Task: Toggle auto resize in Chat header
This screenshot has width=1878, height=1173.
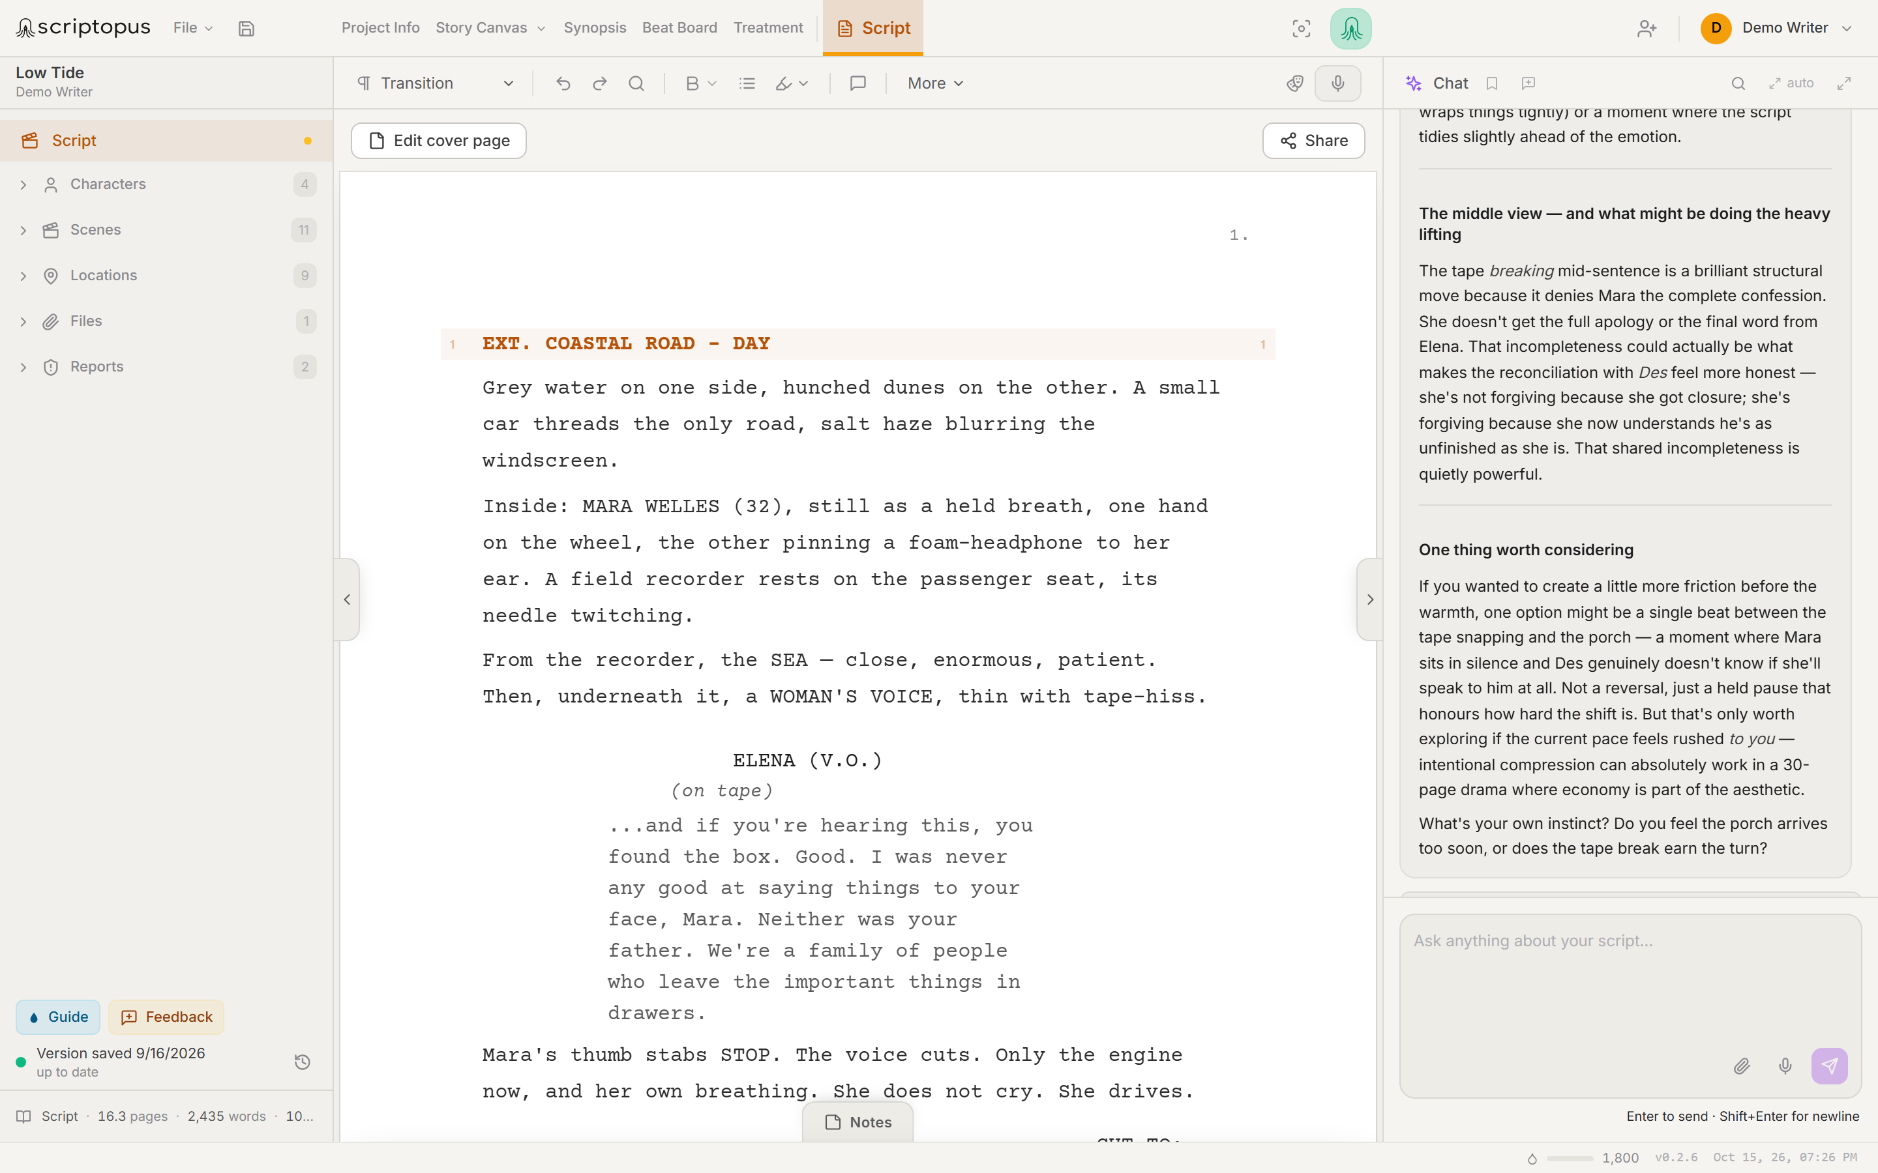Action: 1791,83
